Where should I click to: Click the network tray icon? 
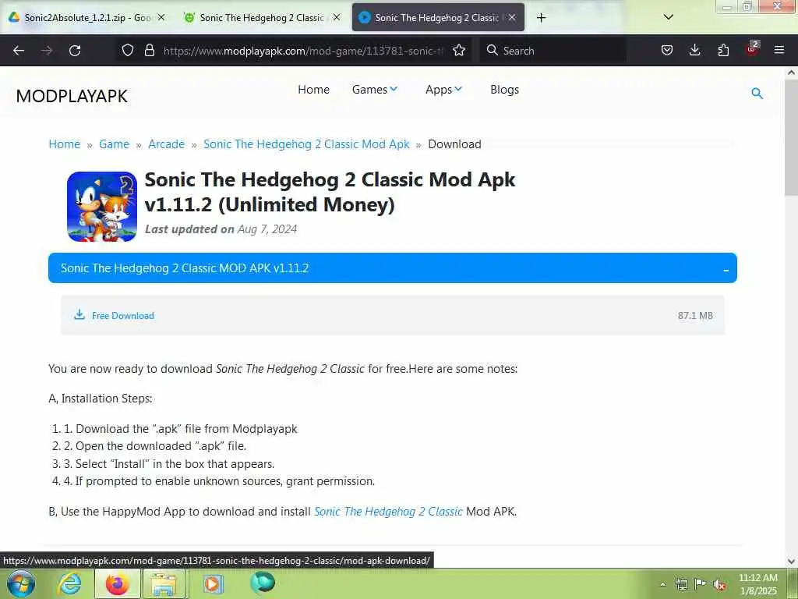[x=681, y=584]
